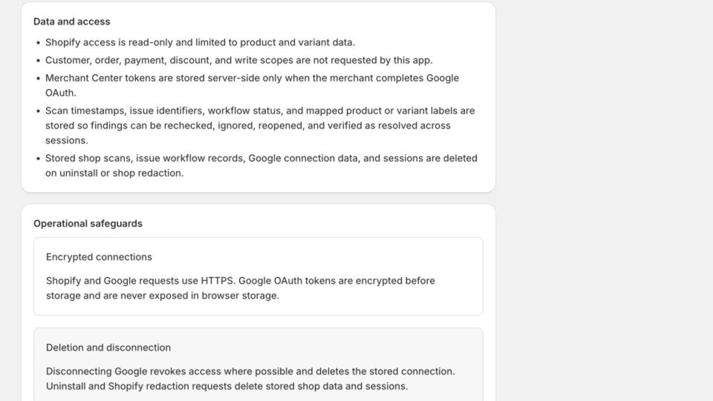Image resolution: width=713 pixels, height=401 pixels.
Task: Click the 'on uninstall or shop redaction' line
Action: (115, 173)
